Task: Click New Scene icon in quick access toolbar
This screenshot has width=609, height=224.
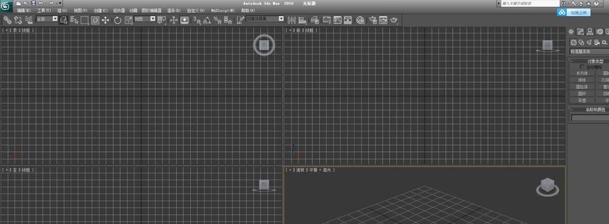Action: 18,3
